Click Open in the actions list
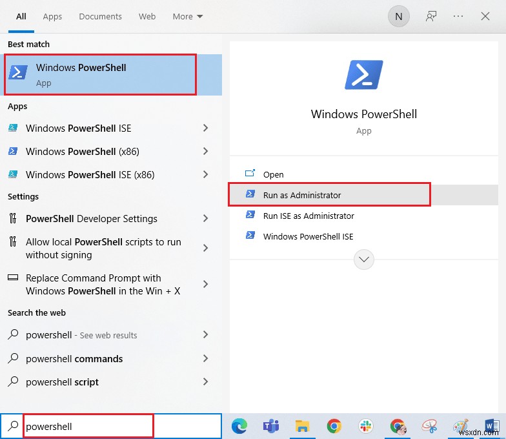Screen dimensions: 506x439 point(274,174)
